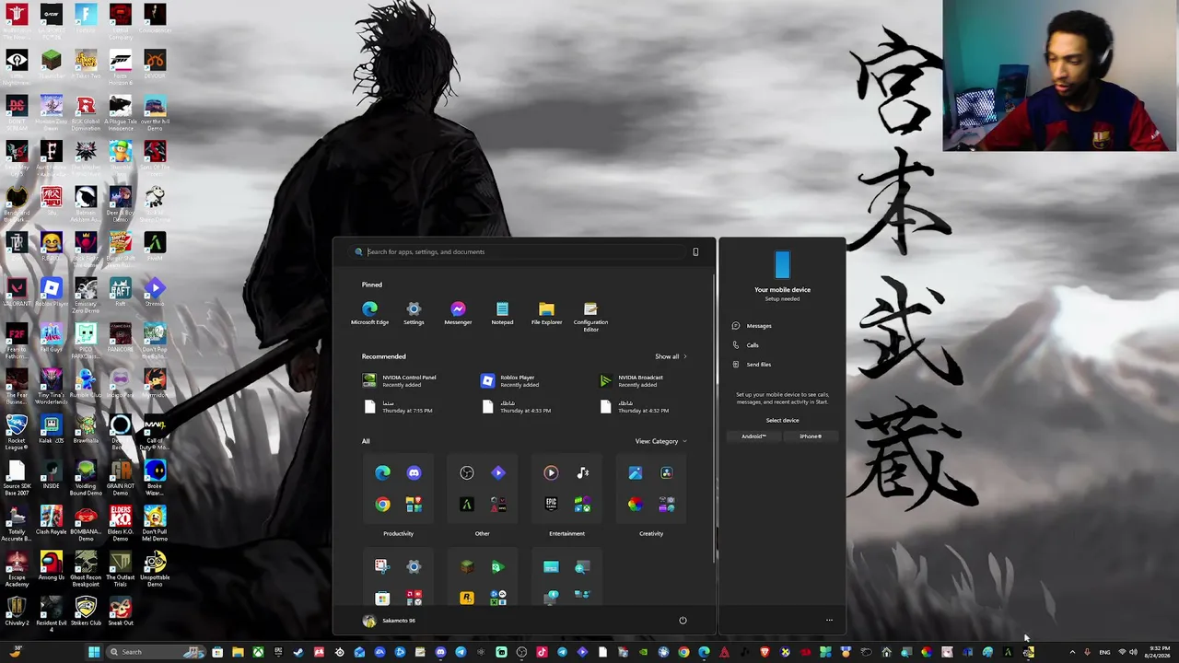Select The Outlast Trials desktop shortcut
The height and width of the screenshot is (663, 1179).
(x=120, y=569)
